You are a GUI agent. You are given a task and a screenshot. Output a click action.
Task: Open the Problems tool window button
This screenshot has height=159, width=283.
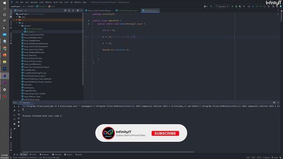click(x=44, y=155)
